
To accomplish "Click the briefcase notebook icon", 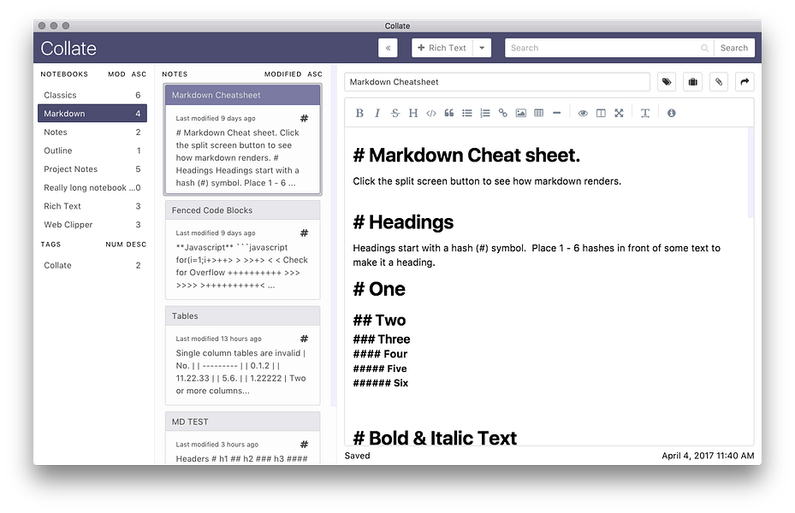I will [x=692, y=81].
